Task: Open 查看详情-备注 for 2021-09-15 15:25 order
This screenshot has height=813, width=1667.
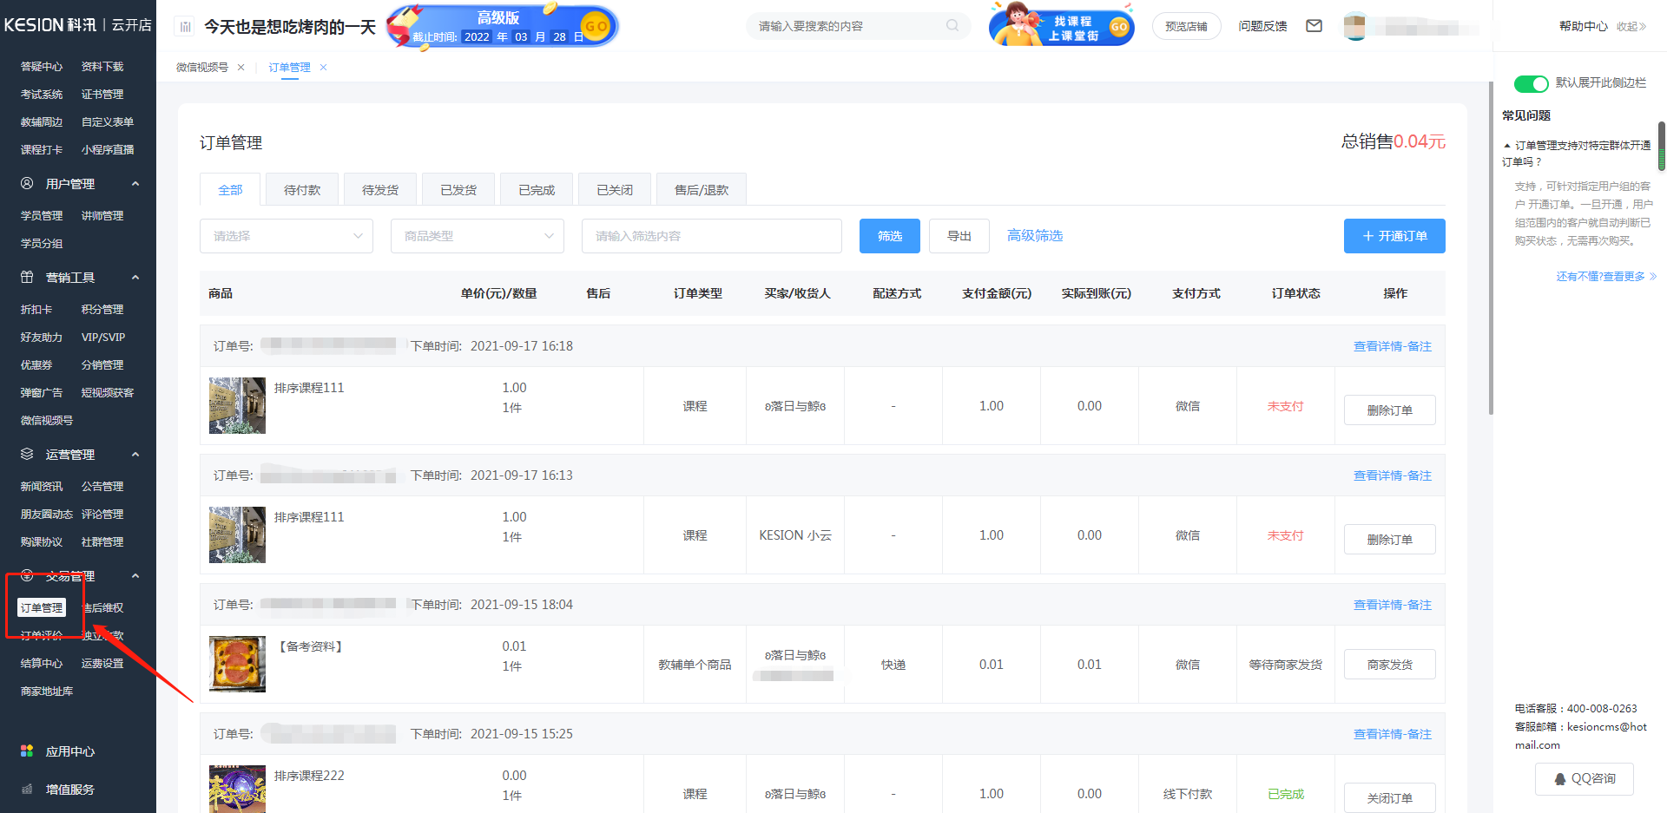Action: click(1393, 734)
